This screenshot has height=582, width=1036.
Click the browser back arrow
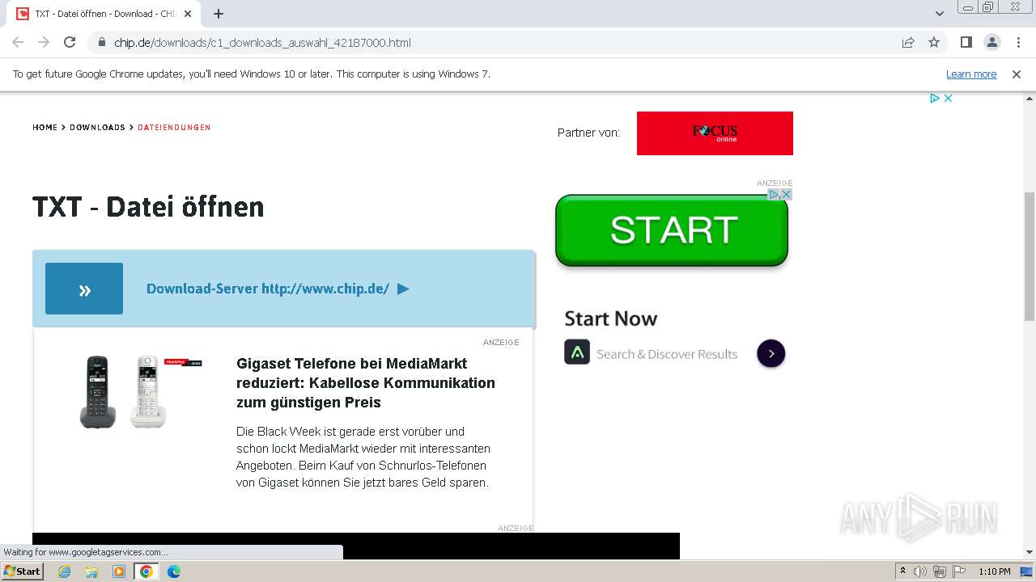click(18, 42)
